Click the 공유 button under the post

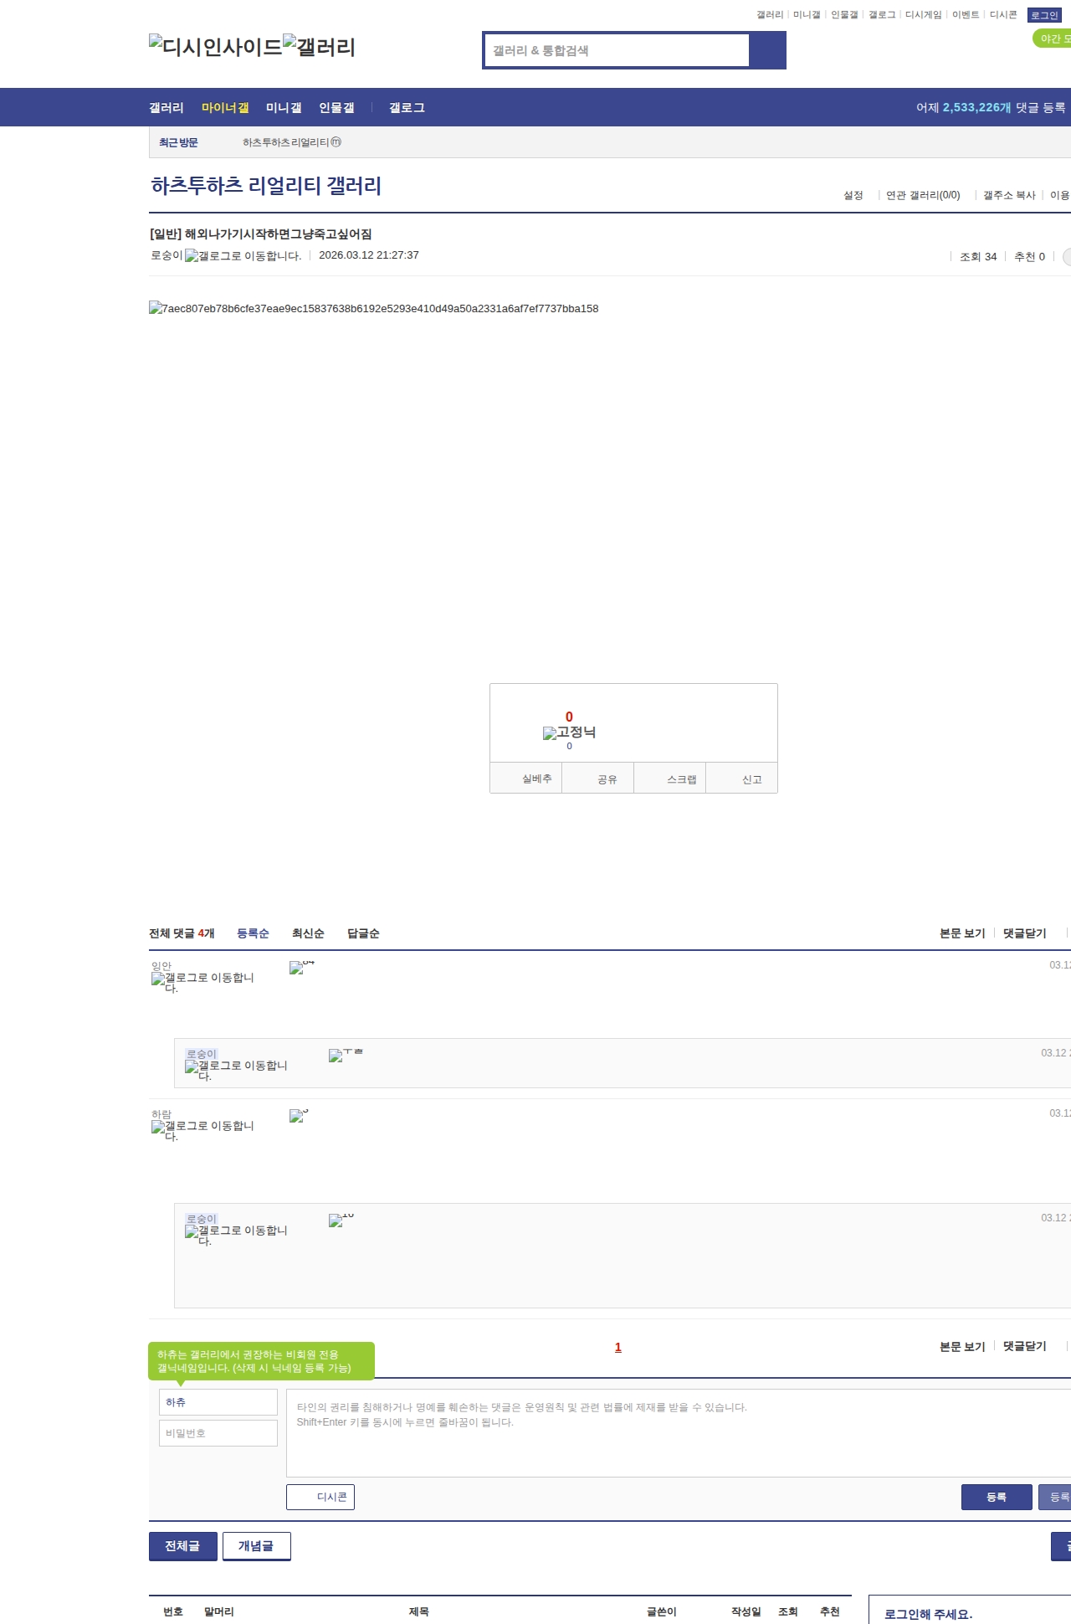(x=597, y=779)
